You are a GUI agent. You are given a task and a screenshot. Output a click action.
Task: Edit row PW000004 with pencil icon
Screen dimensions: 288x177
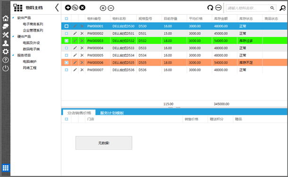tap(75, 48)
